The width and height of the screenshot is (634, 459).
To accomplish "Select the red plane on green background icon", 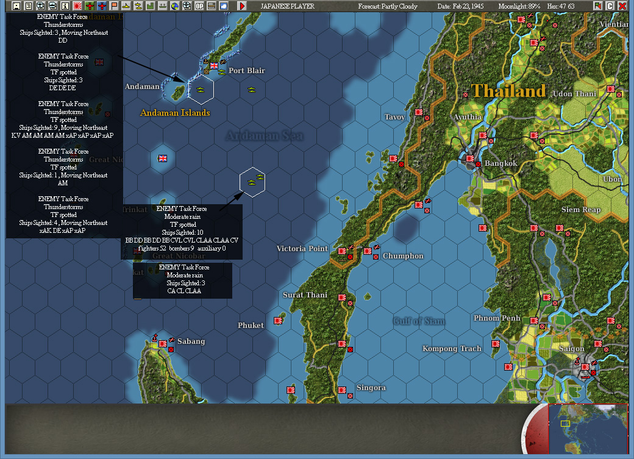I will 90,5.
